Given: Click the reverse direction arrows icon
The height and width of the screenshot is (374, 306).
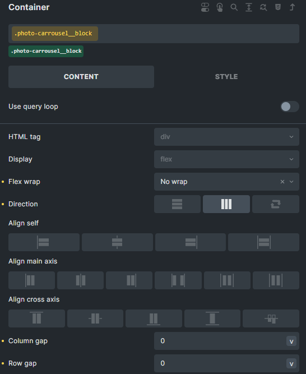Looking at the screenshot, I should coord(276,204).
